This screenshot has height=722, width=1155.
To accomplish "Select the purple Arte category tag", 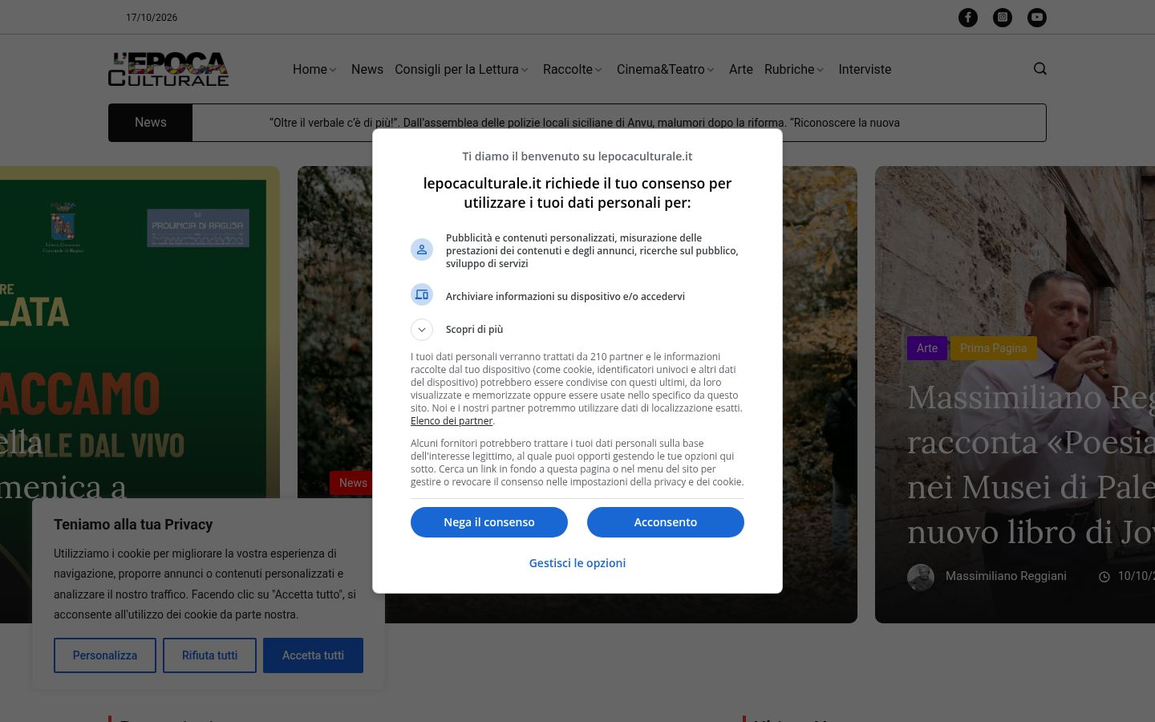I will [x=927, y=348].
